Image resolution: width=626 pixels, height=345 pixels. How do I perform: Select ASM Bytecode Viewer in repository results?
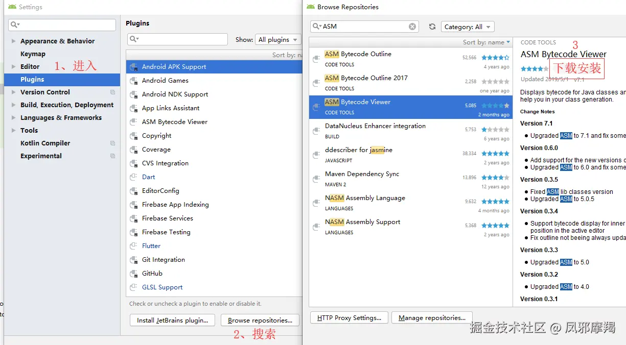411,107
